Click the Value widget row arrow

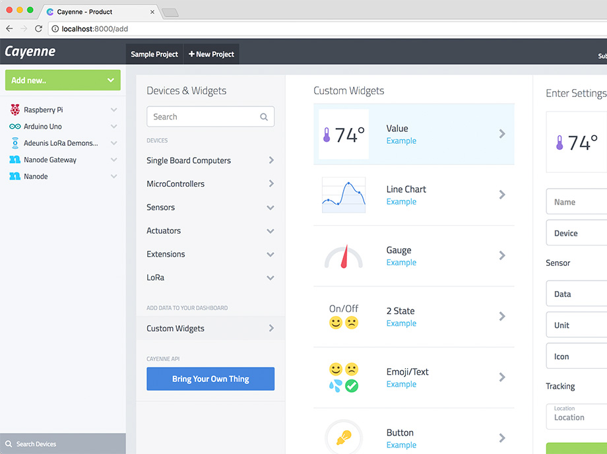(x=501, y=134)
